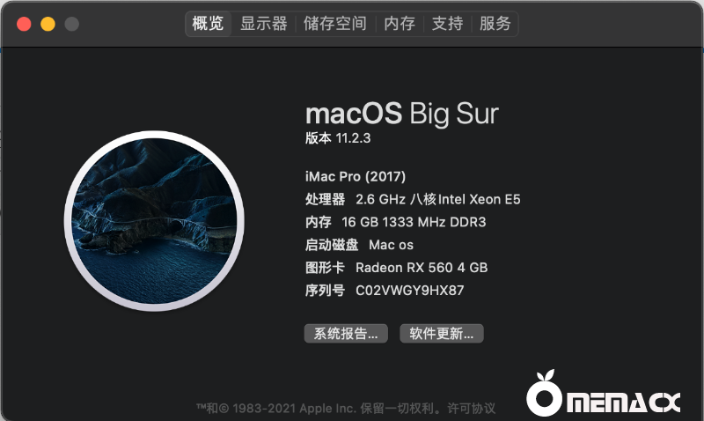Switch to the 概览 tab
Screen dimensions: 704x421
click(208, 24)
